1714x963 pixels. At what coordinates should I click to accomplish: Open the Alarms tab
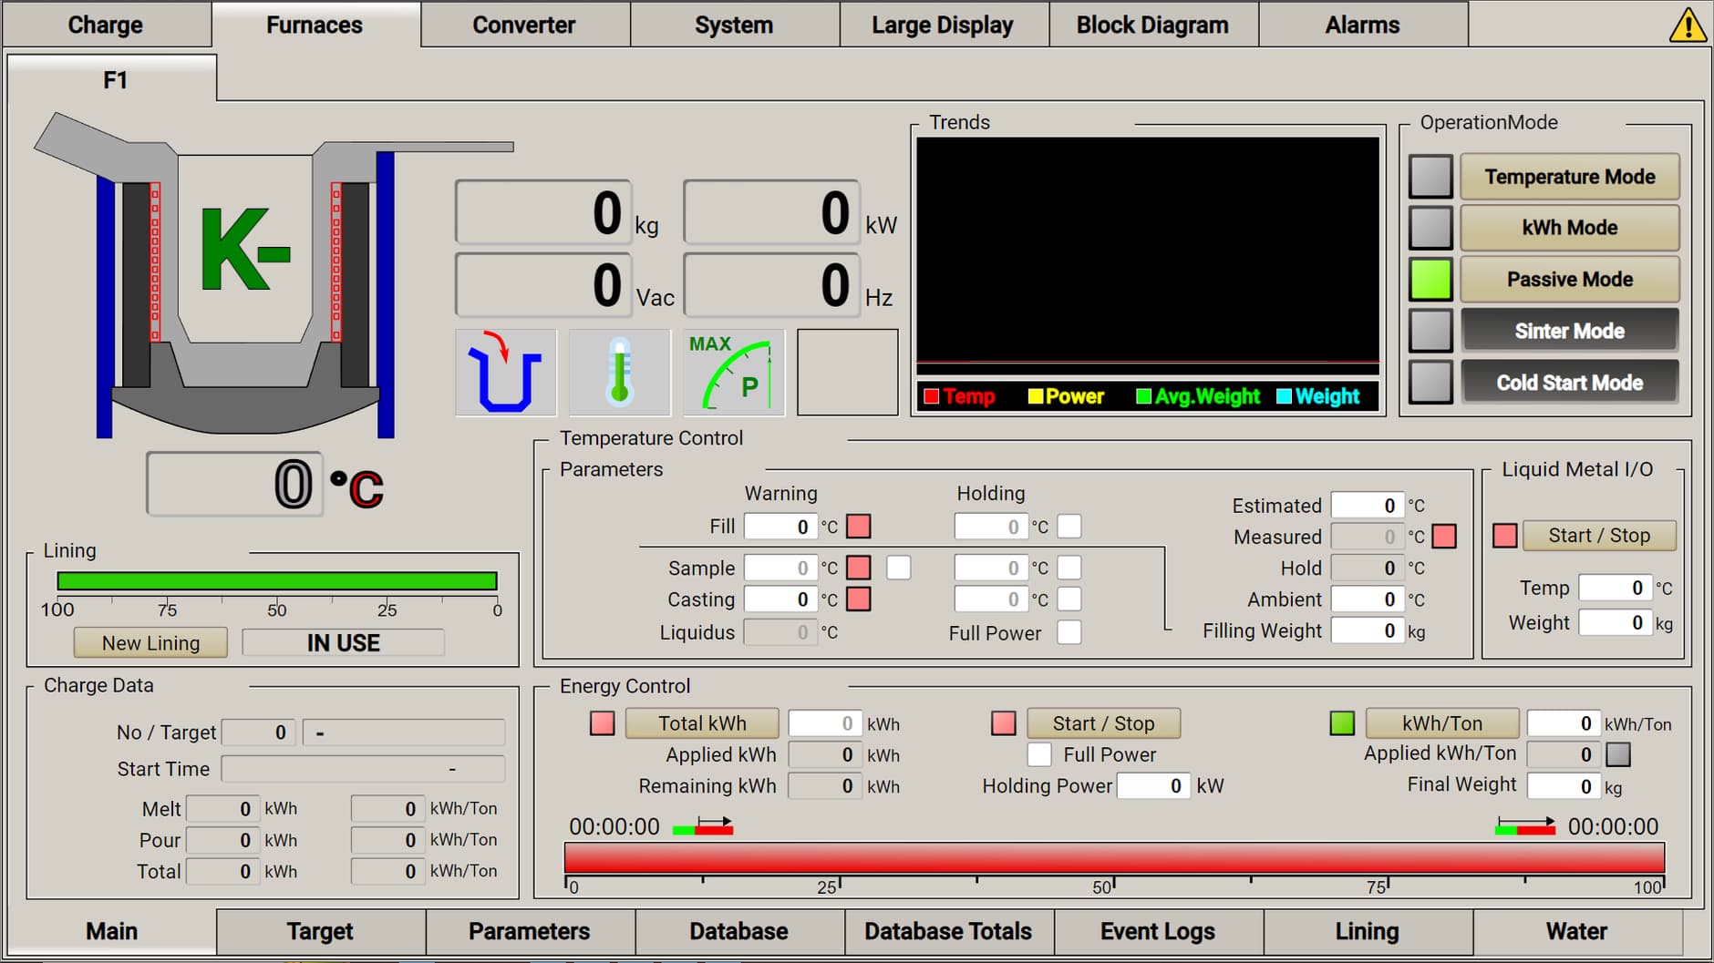pos(1362,25)
